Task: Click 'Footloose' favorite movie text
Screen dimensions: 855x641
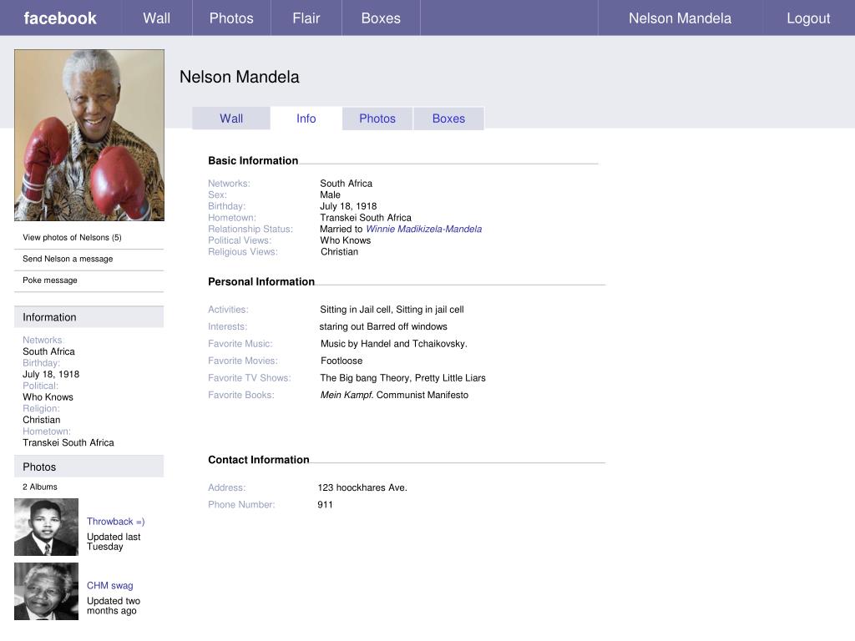Action: 341,361
